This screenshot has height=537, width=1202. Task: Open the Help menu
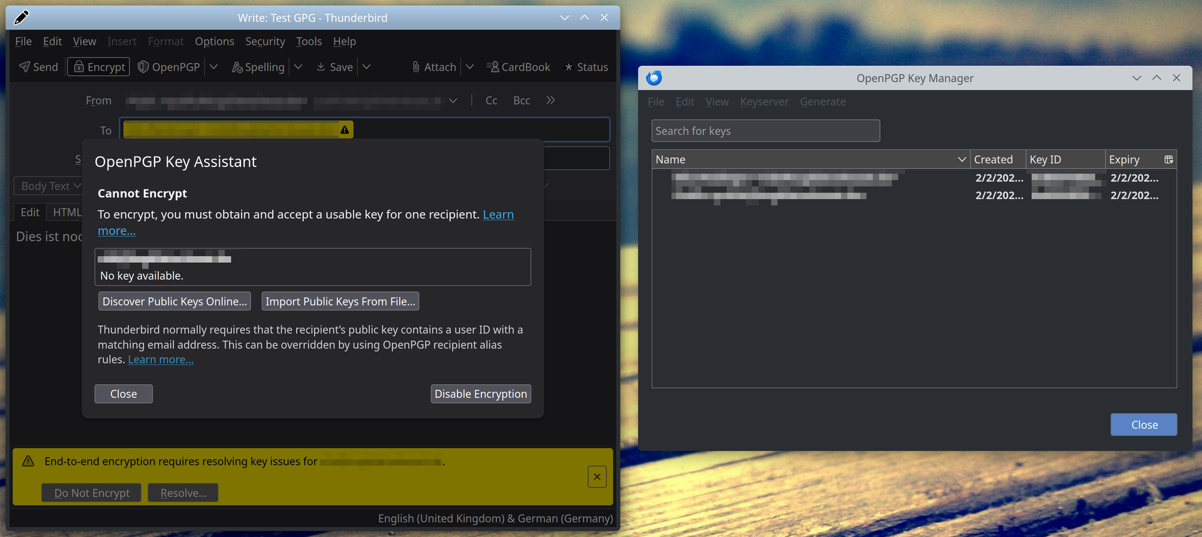pos(344,41)
